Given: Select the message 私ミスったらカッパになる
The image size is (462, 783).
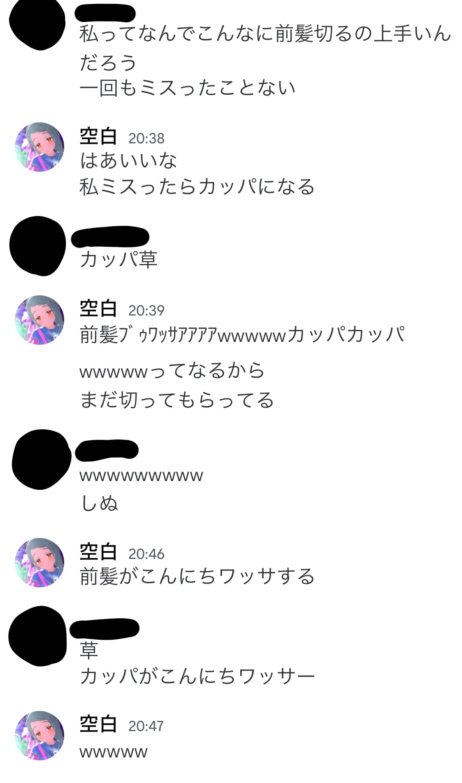Looking at the screenshot, I should (x=197, y=187).
